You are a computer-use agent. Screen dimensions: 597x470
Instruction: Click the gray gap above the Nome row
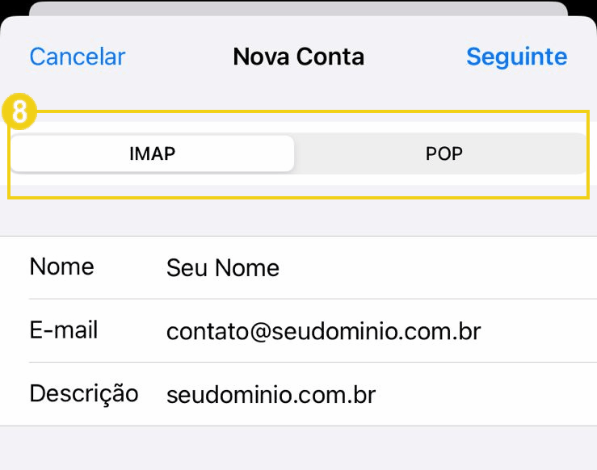[x=298, y=216]
